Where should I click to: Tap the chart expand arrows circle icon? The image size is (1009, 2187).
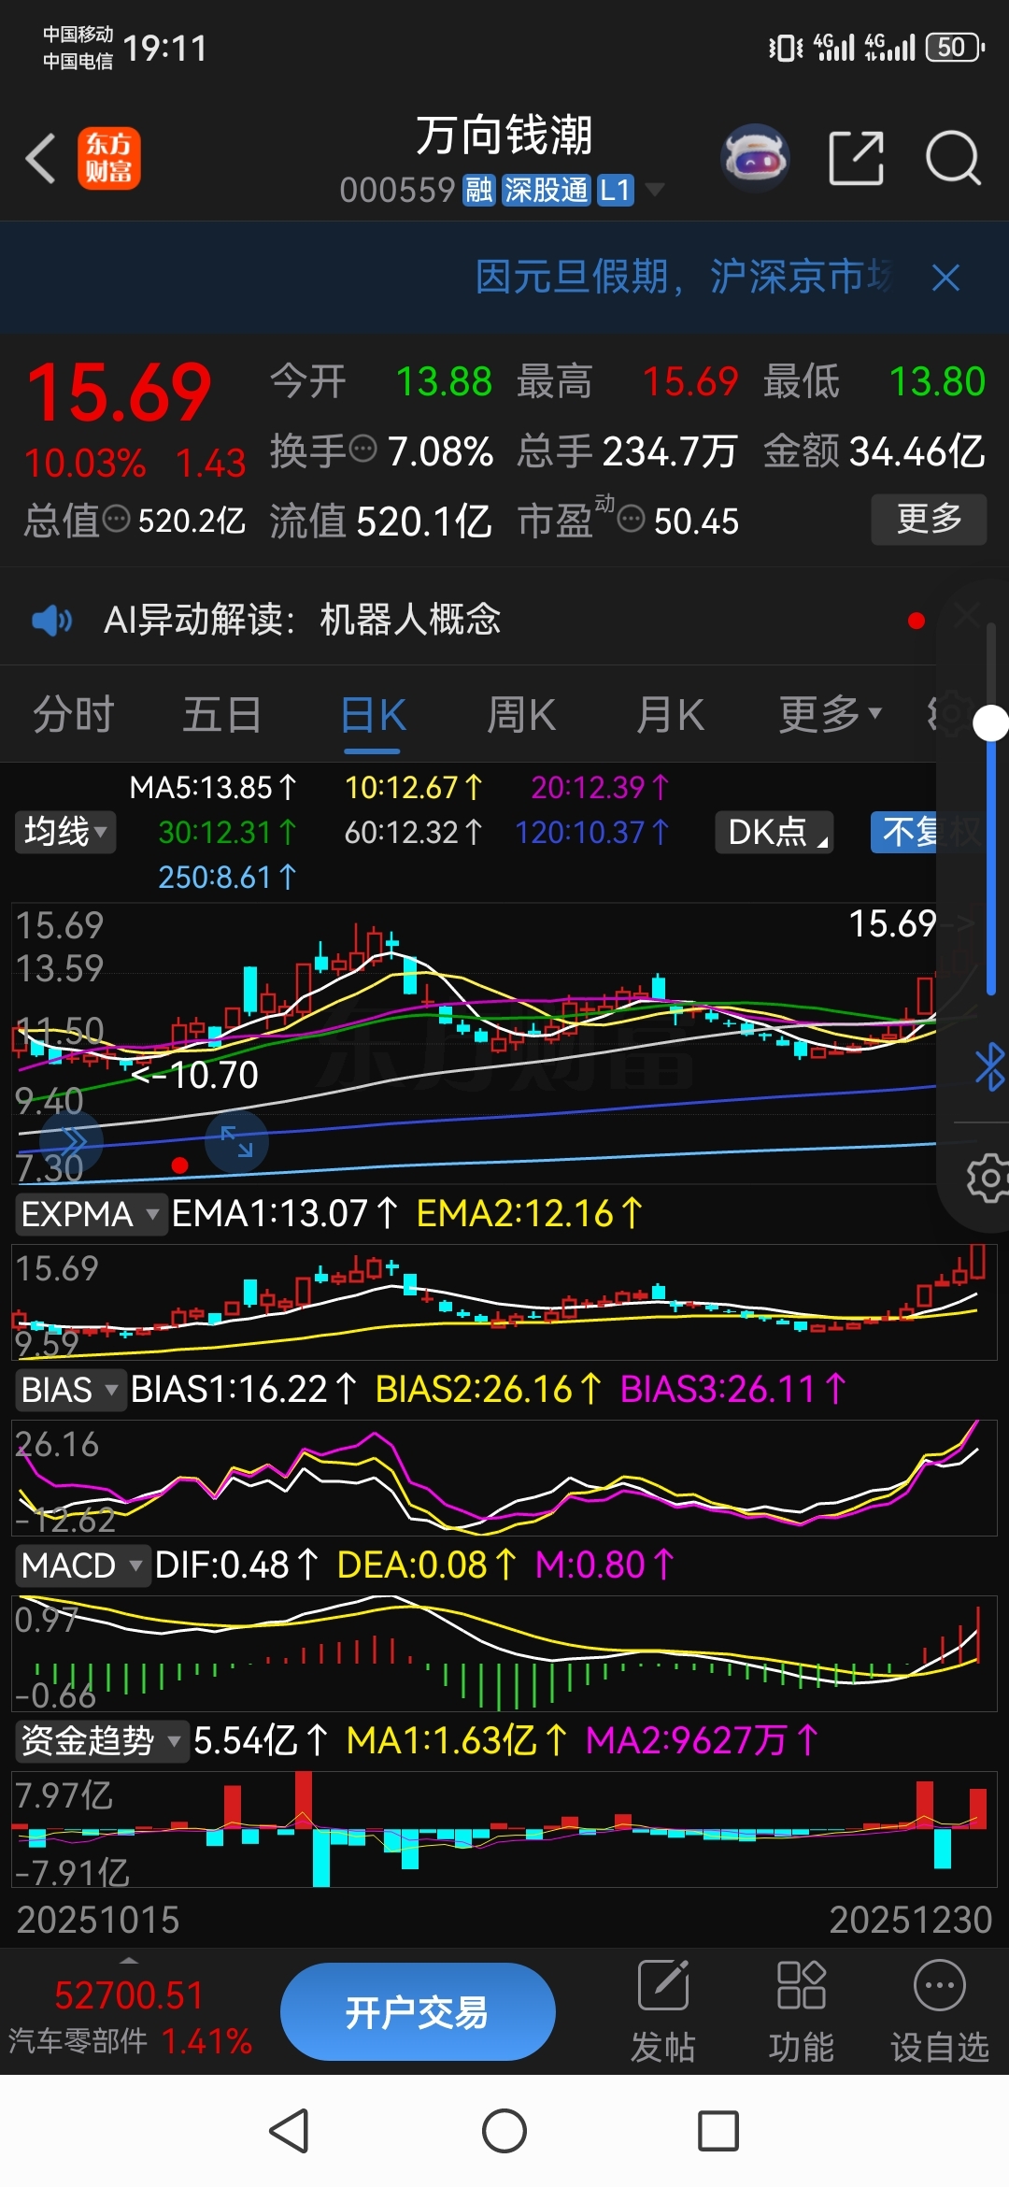click(236, 1141)
